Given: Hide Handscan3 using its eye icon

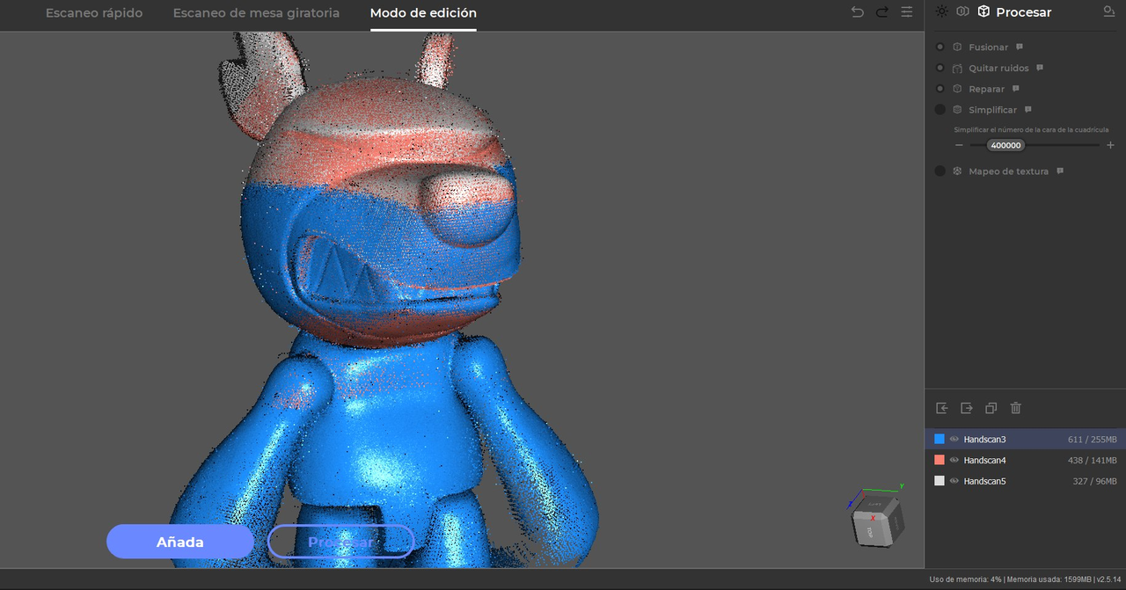Looking at the screenshot, I should click(x=954, y=439).
